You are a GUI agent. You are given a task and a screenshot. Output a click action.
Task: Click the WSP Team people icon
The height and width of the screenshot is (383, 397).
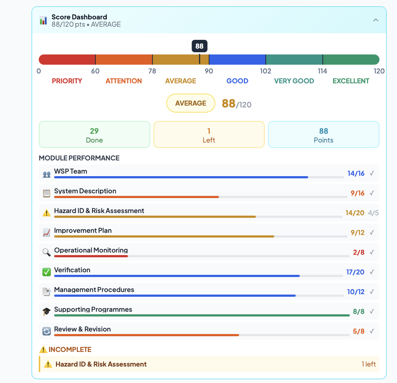pyautogui.click(x=46, y=174)
